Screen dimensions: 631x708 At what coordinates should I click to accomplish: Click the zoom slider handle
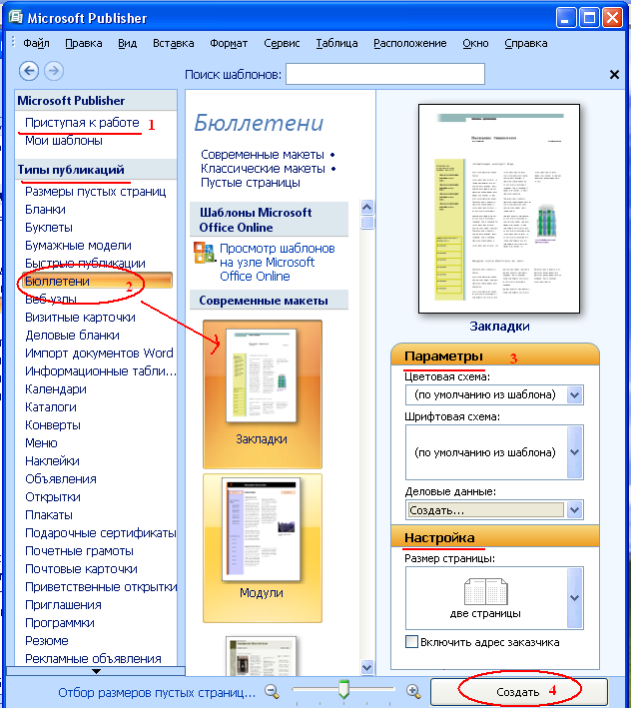pos(343,689)
